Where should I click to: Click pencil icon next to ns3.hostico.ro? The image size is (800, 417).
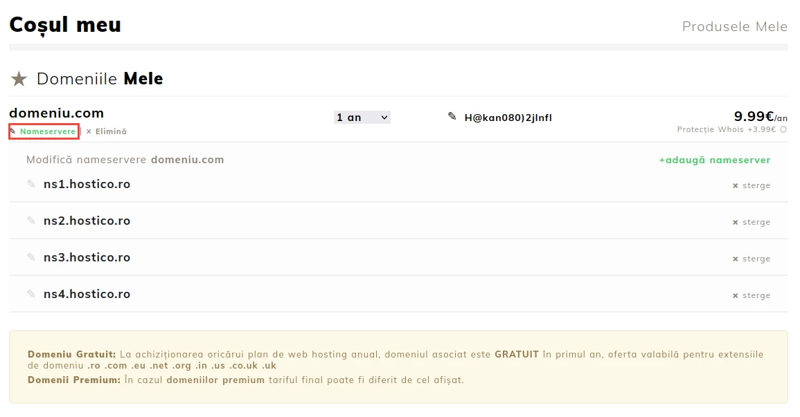point(31,257)
